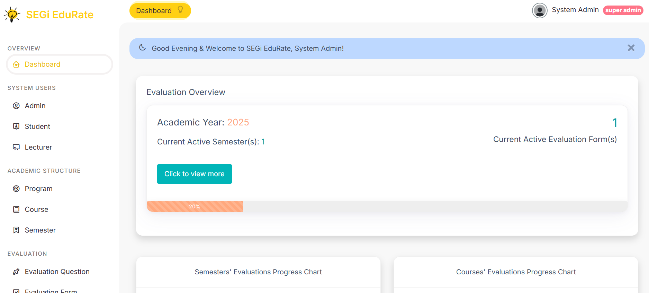Go to the Semester page

40,230
